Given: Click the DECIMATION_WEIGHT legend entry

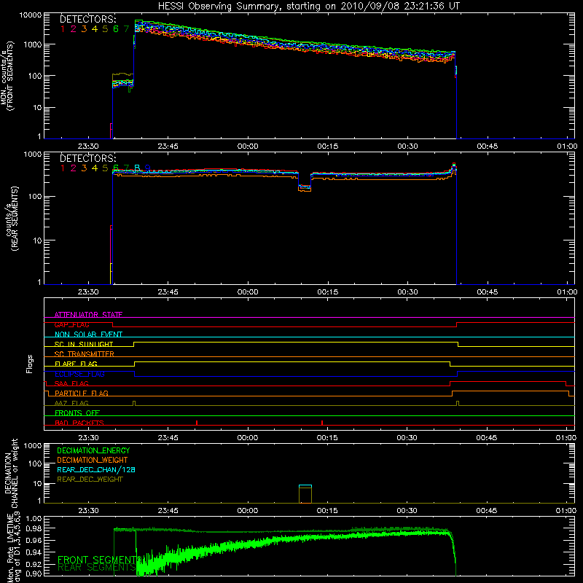Looking at the screenshot, I should (x=93, y=460).
